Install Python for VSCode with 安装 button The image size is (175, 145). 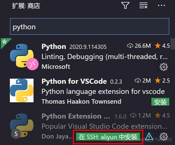tap(160, 102)
